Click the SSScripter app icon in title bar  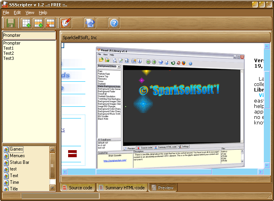click(x=5, y=5)
